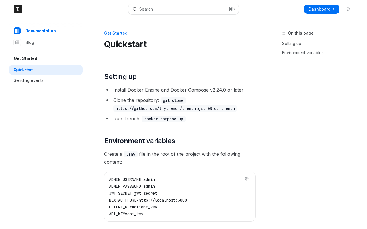
Task: Click the Environment variables heading
Action: click(x=140, y=141)
